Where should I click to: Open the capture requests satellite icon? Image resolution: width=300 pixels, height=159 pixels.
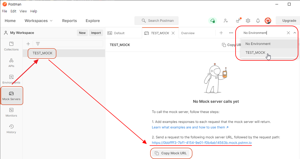coord(238,20)
